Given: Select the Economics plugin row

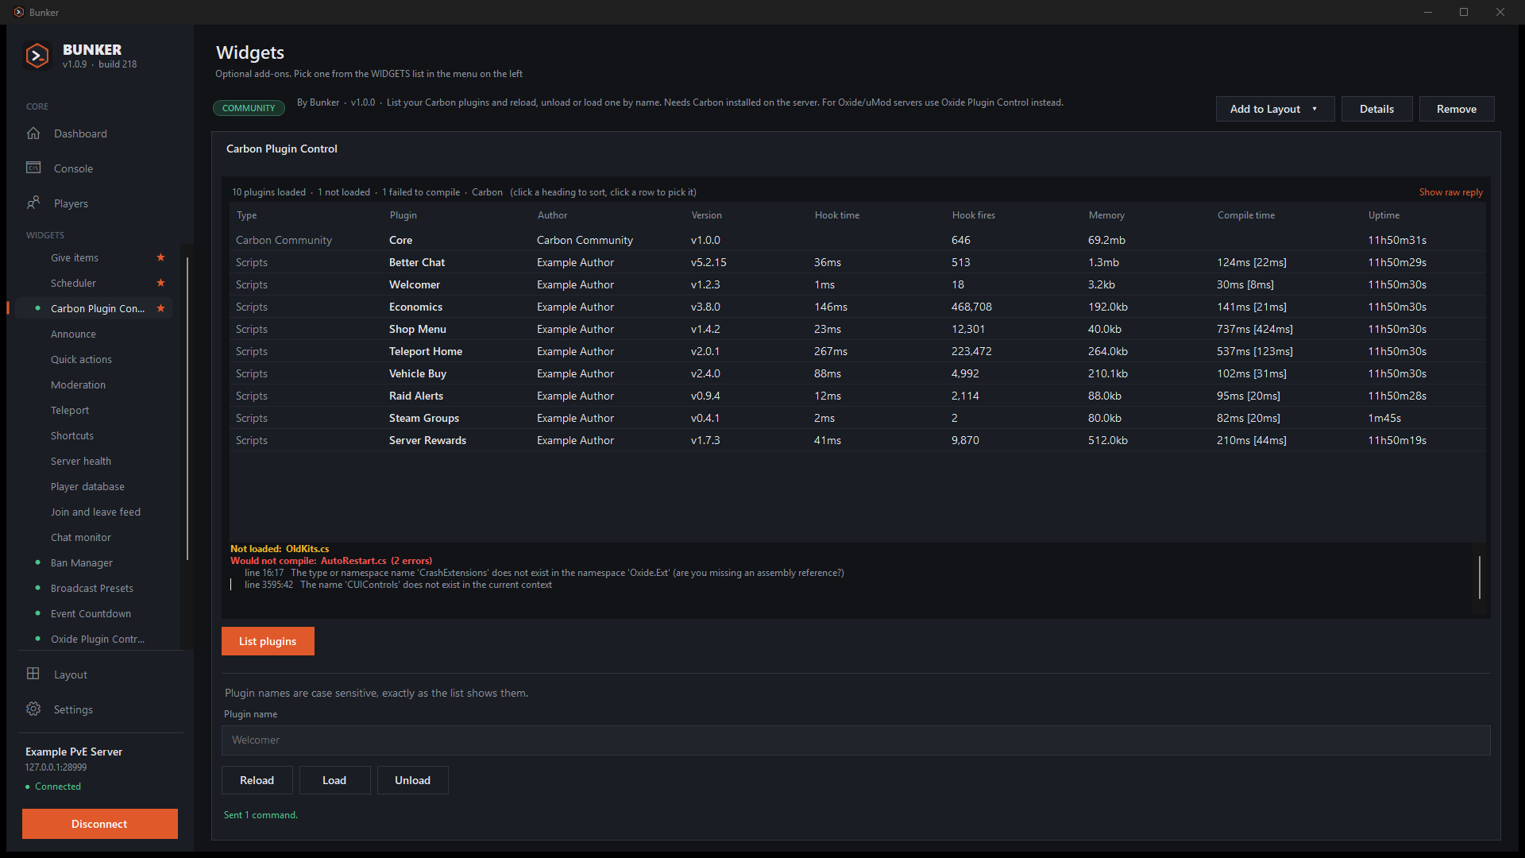Looking at the screenshot, I should click(858, 307).
